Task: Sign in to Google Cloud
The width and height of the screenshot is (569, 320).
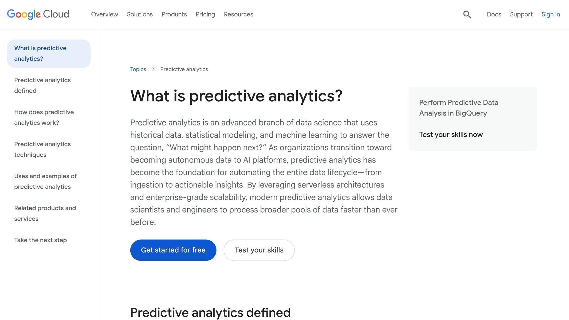Action: point(550,14)
